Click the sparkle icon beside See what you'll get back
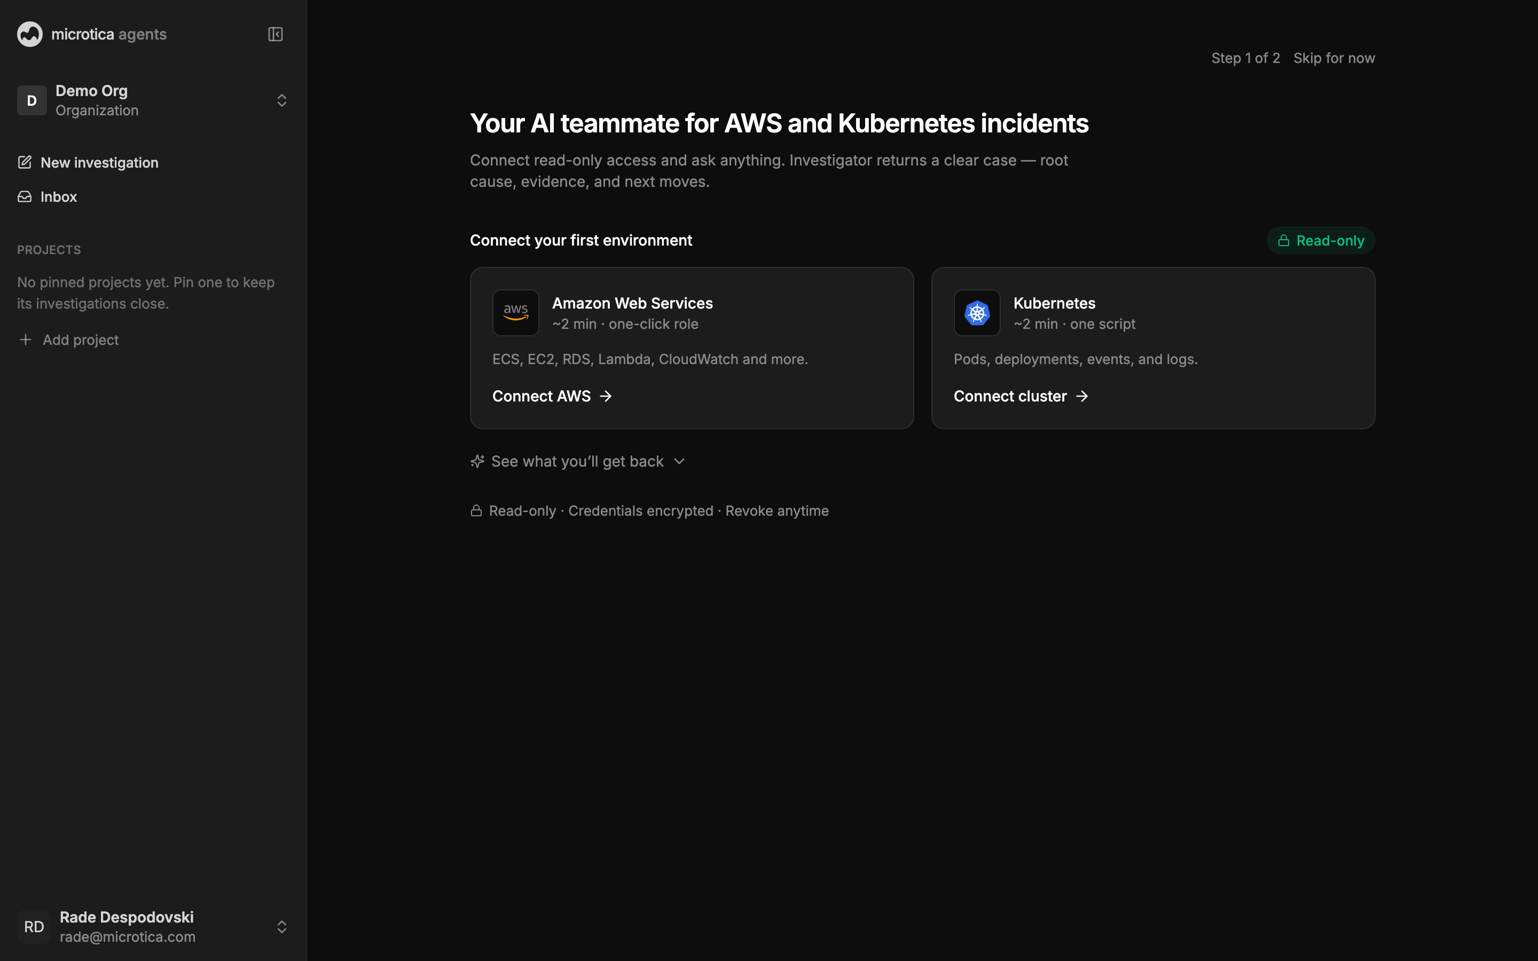The height and width of the screenshot is (961, 1538). [x=477, y=461]
